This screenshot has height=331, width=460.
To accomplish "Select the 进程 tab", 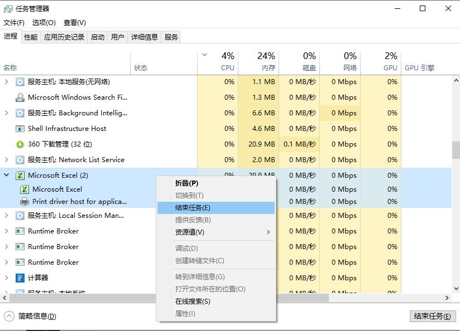I will [x=11, y=36].
